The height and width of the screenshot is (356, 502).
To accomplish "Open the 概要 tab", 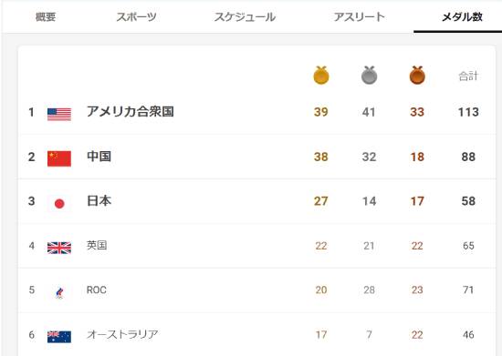I will pyautogui.click(x=46, y=17).
